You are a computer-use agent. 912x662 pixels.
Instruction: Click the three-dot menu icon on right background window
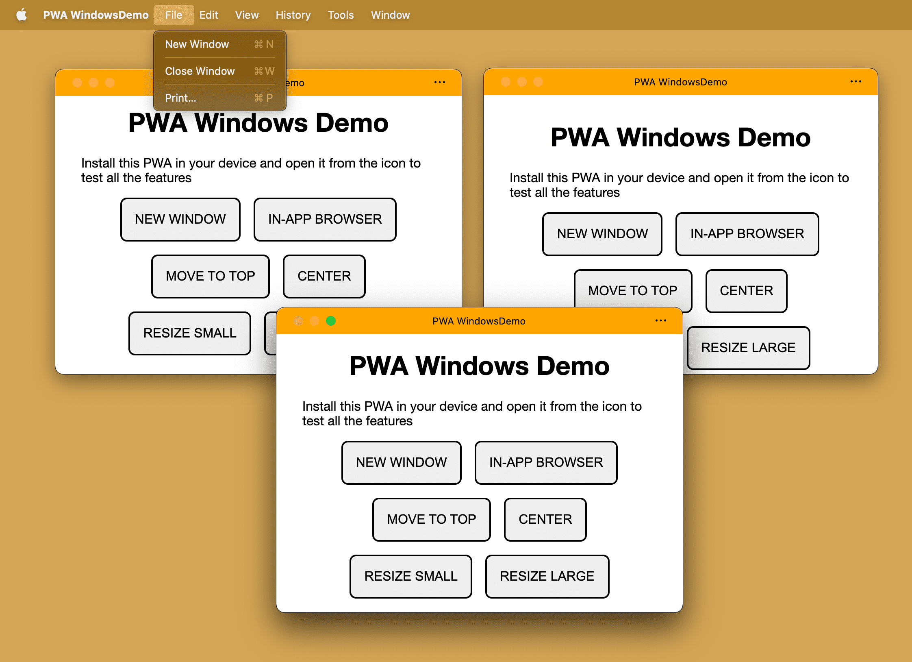[856, 82]
